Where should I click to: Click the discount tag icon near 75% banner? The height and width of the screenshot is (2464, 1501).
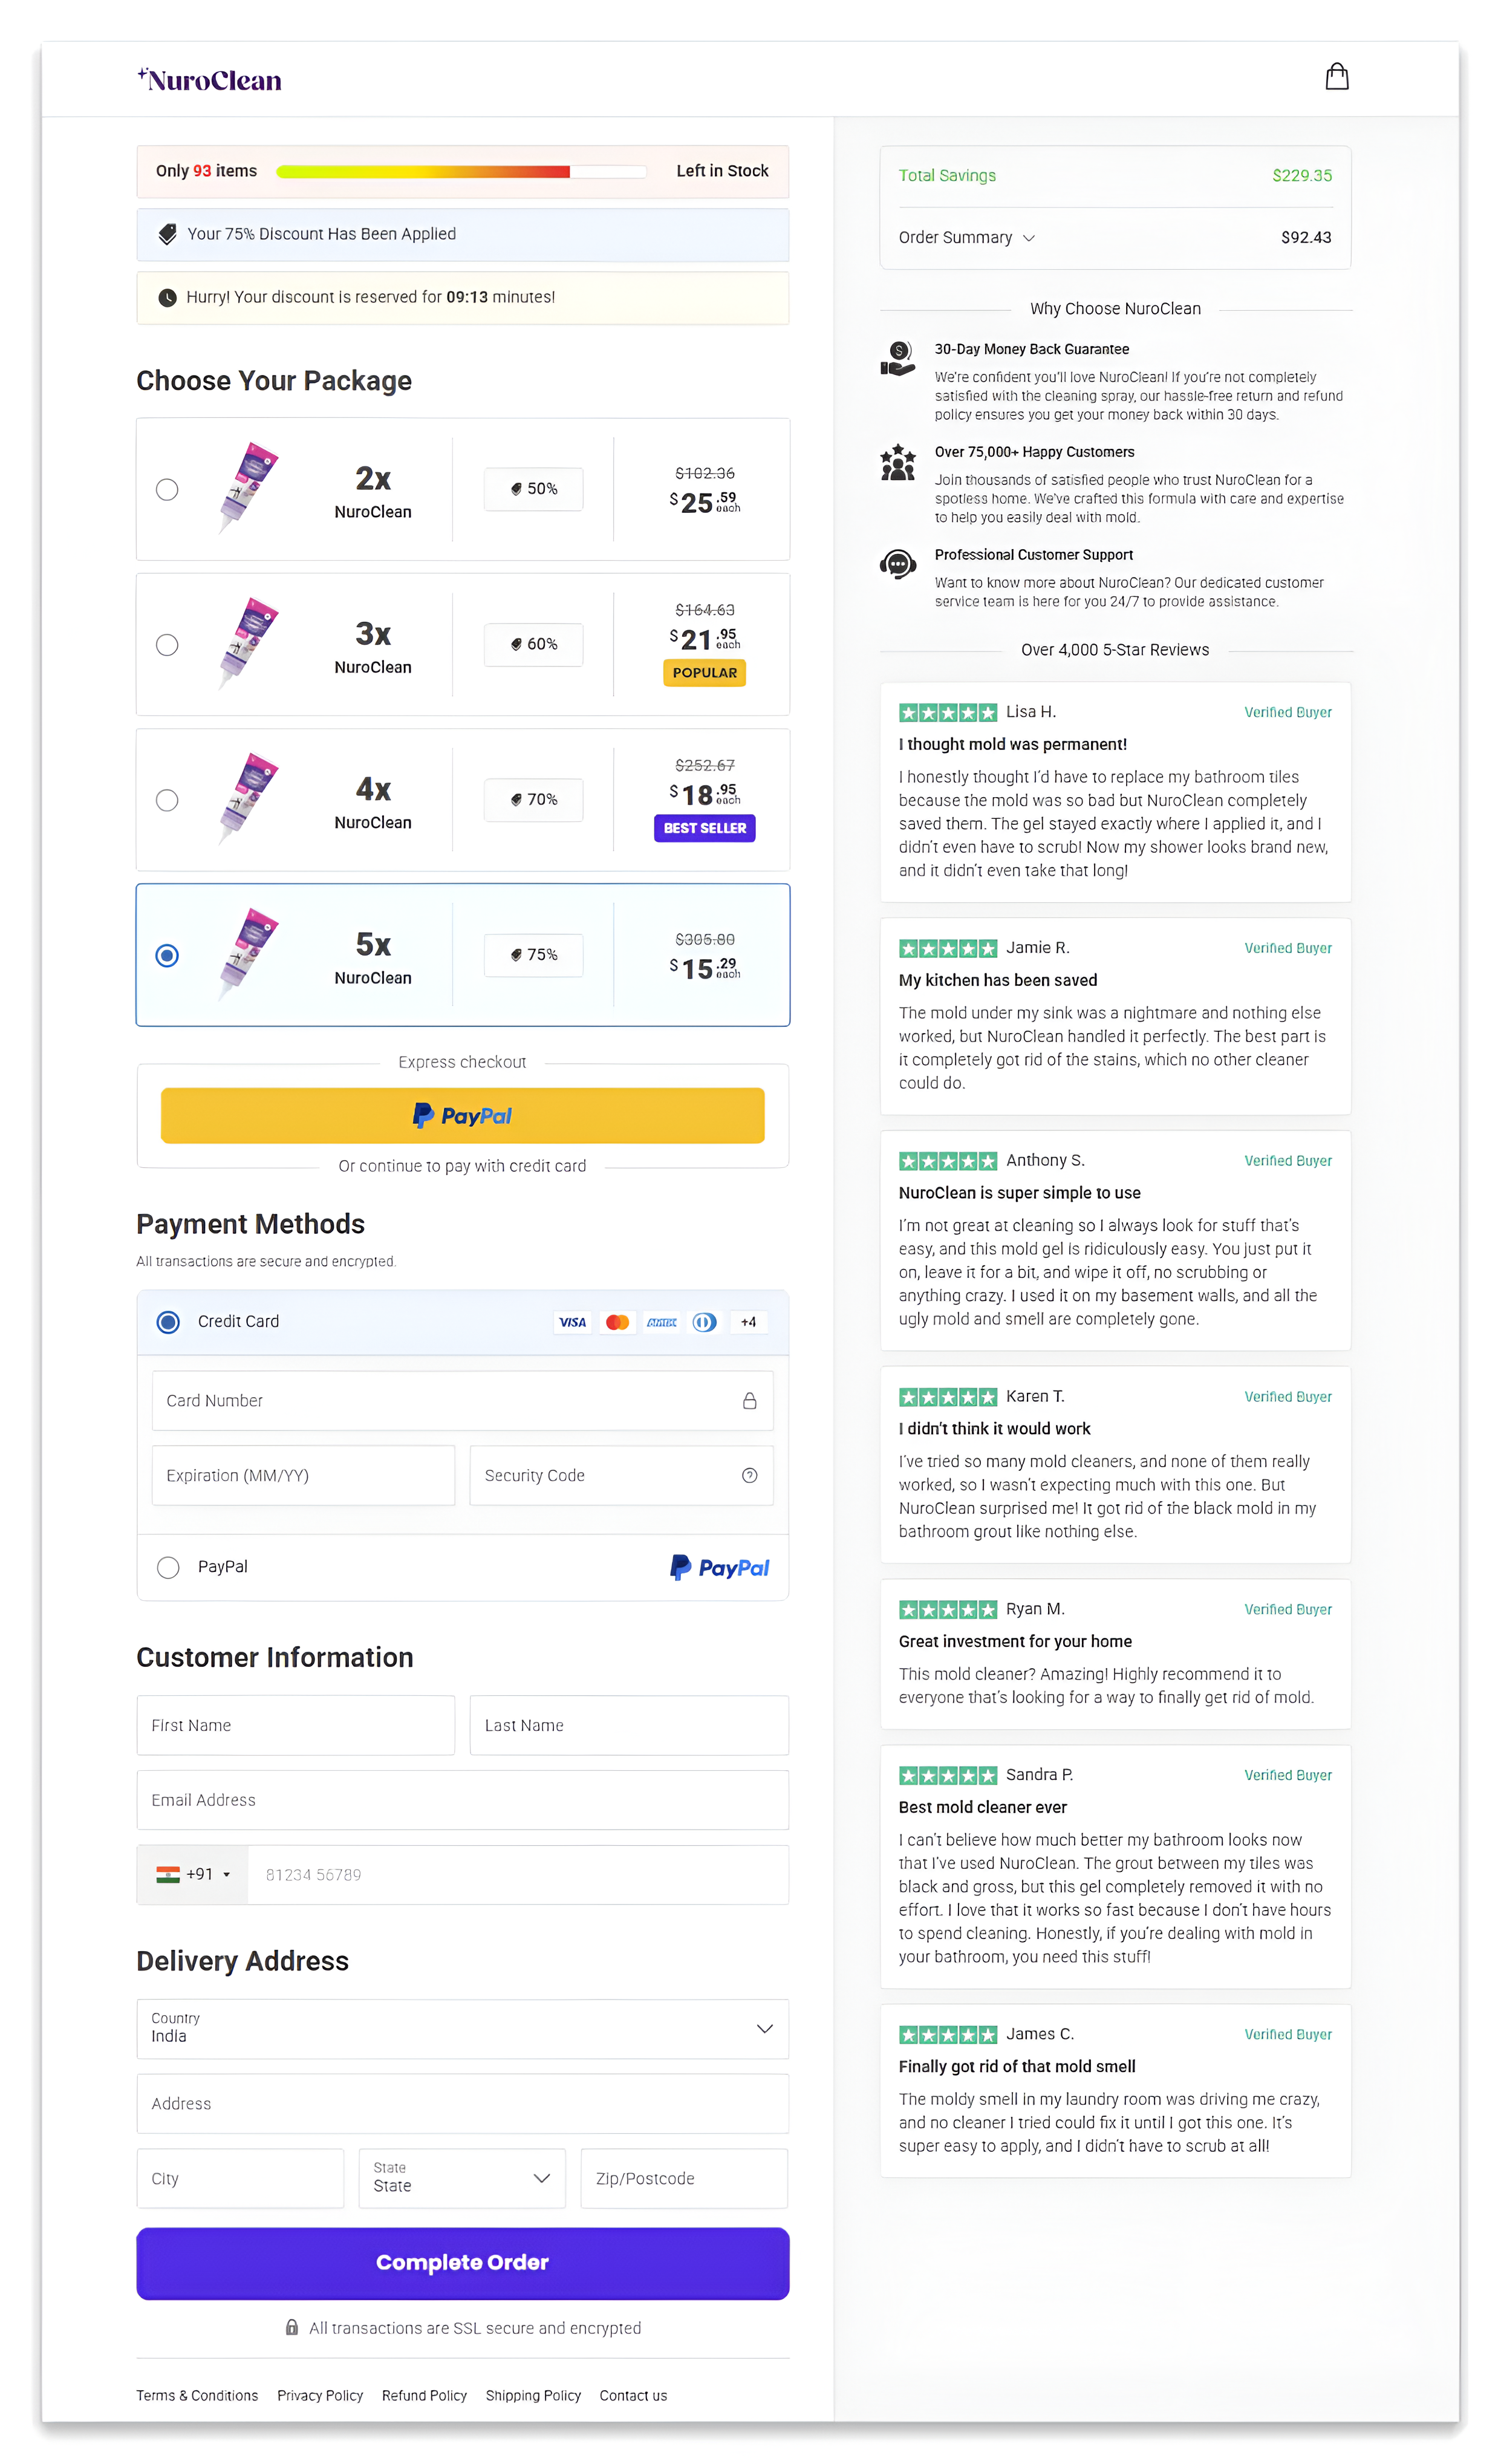pos(167,233)
